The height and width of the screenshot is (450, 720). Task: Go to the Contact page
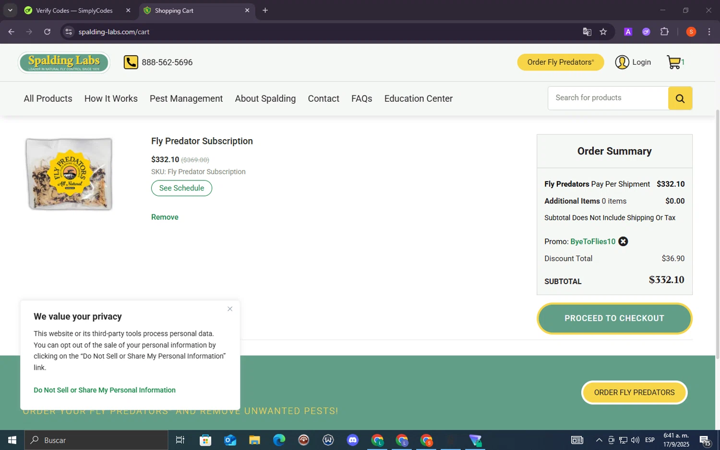pyautogui.click(x=324, y=98)
